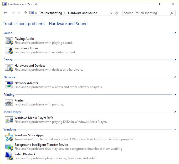Go up one level with Up arrow

tap(25, 13)
